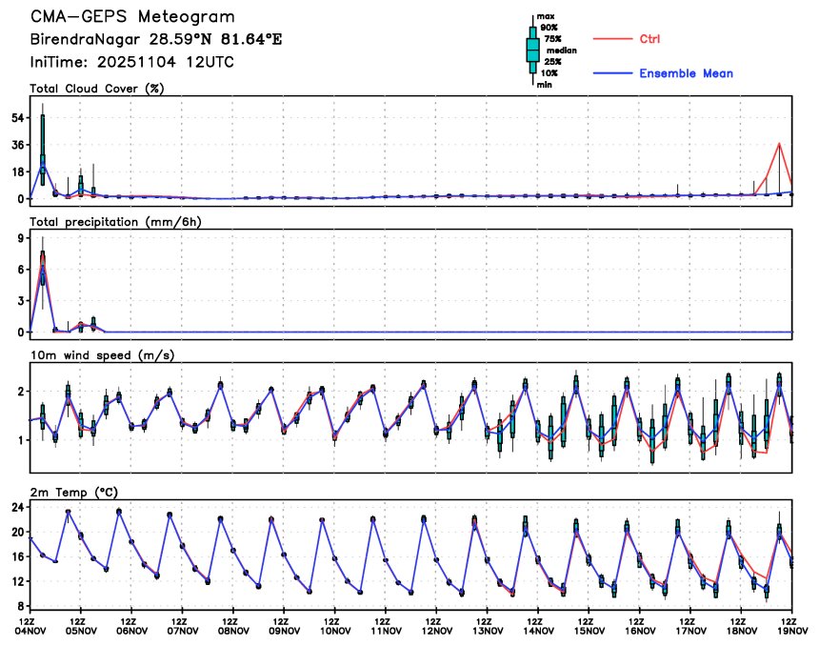The height and width of the screenshot is (646, 819).
Task: Select the median legend label
Action: pos(562,50)
